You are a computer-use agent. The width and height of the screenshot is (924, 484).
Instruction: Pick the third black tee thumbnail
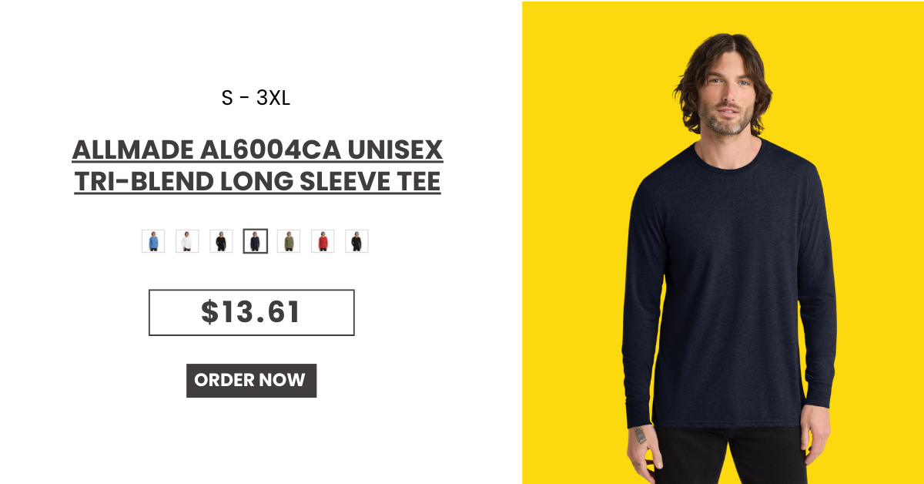[221, 241]
